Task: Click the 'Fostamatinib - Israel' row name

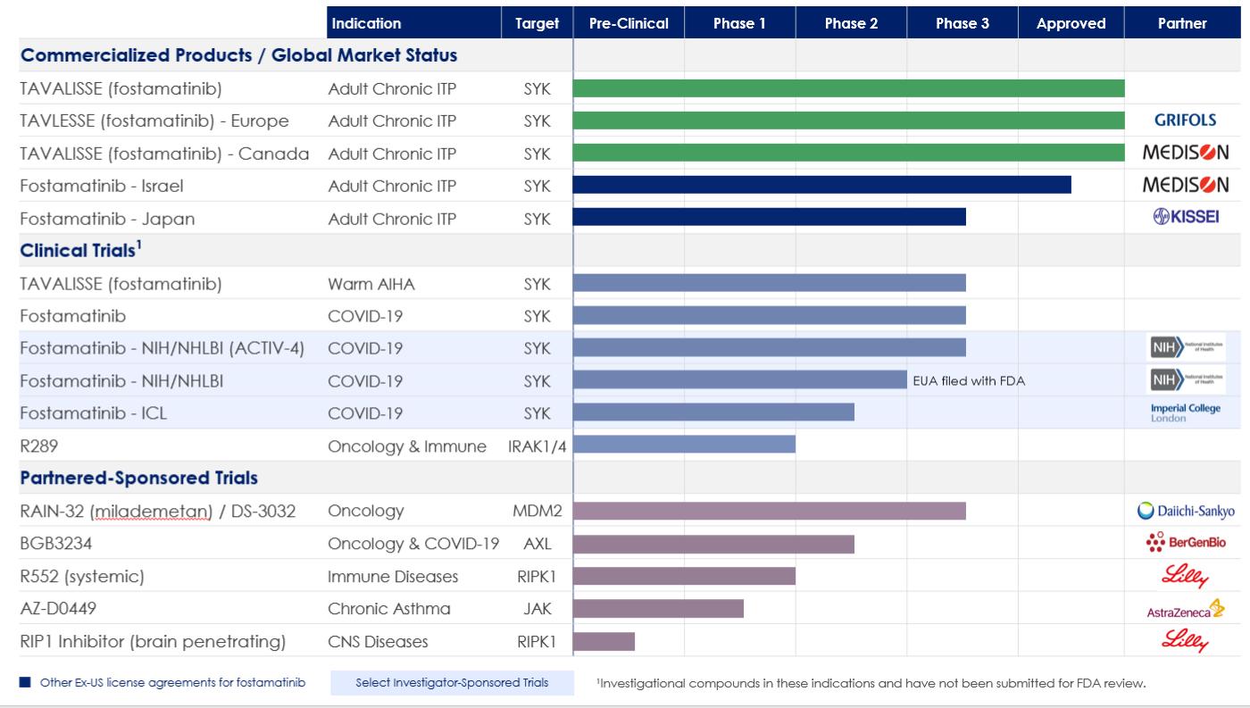Action: [101, 186]
